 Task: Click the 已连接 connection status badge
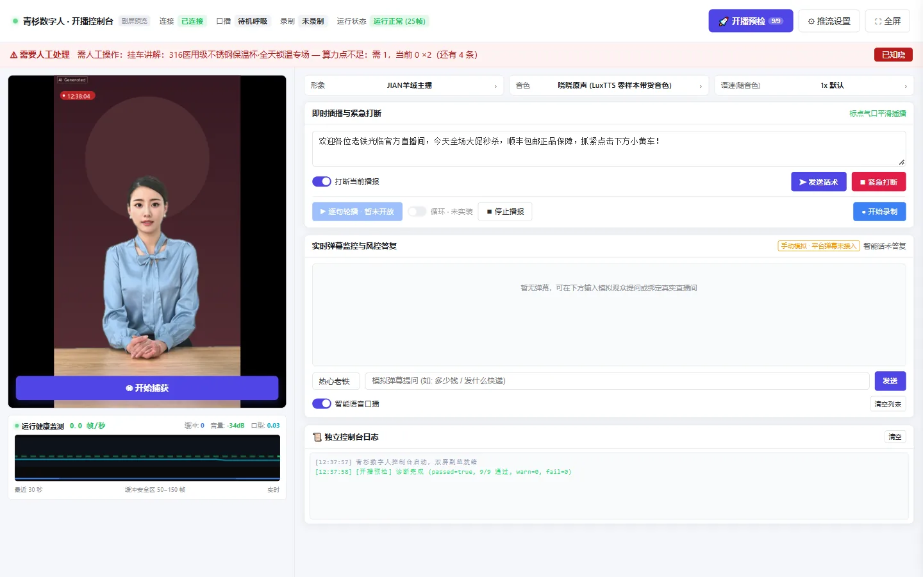(x=192, y=21)
